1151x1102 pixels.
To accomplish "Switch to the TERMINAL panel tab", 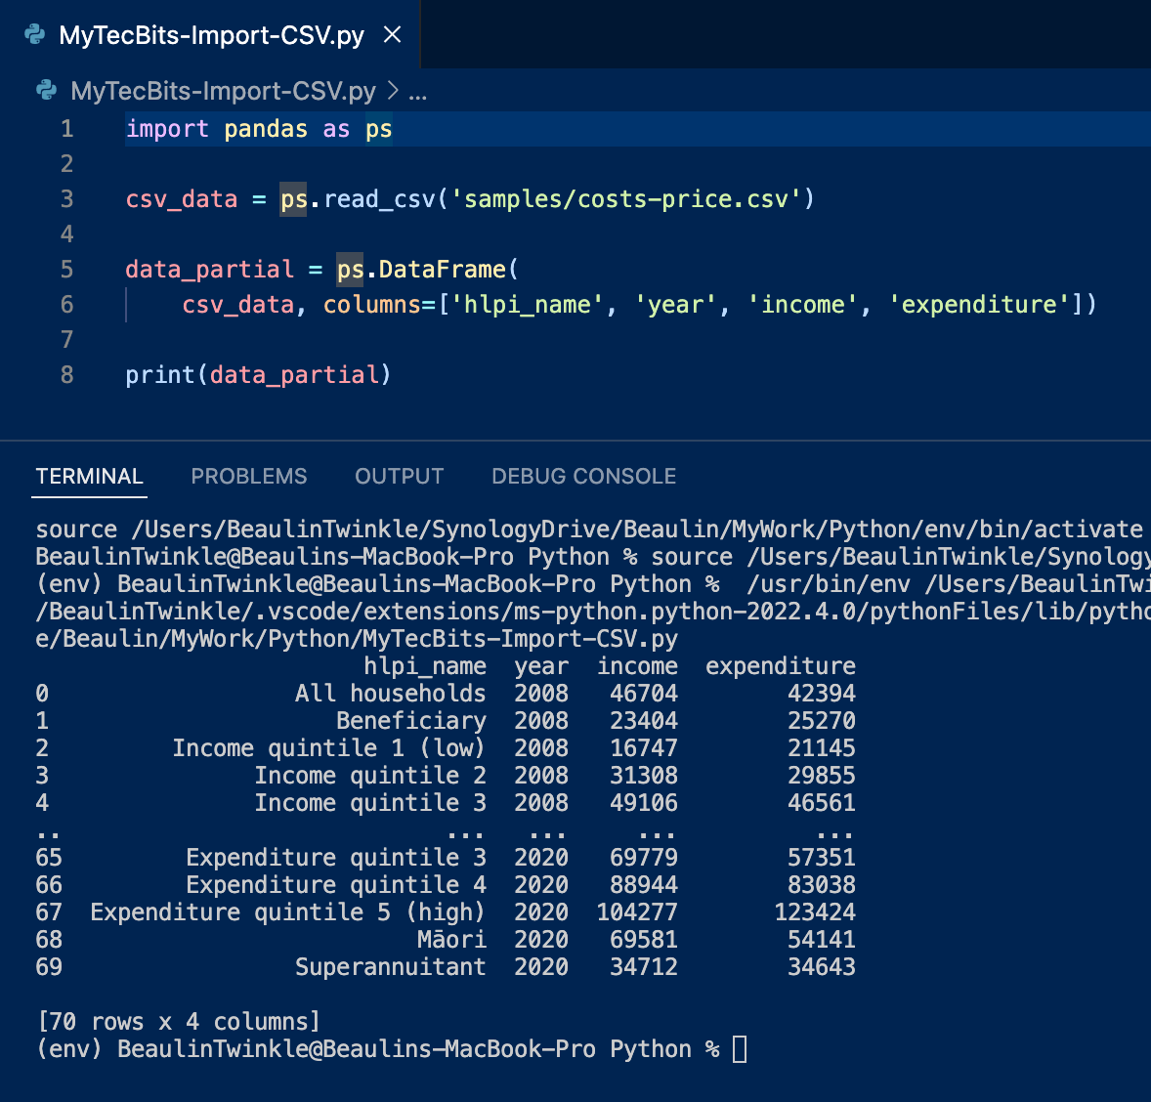I will pyautogui.click(x=89, y=477).
